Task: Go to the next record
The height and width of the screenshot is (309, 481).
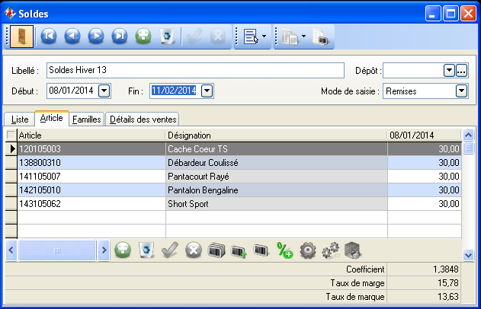Action: tap(96, 36)
